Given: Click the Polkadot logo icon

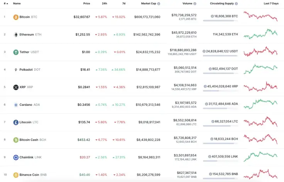Looking at the screenshot, I should coord(16,70).
